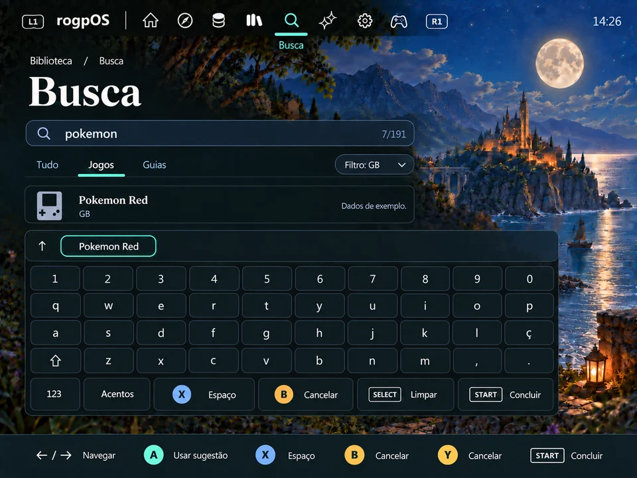
Task: Tap the letter k key
Action: click(x=425, y=333)
